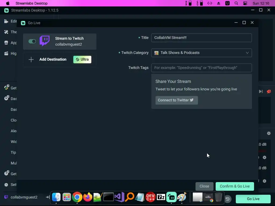Open 7-Zip from the dock
Viewport: 275px width, 206px height.
coord(161,197)
